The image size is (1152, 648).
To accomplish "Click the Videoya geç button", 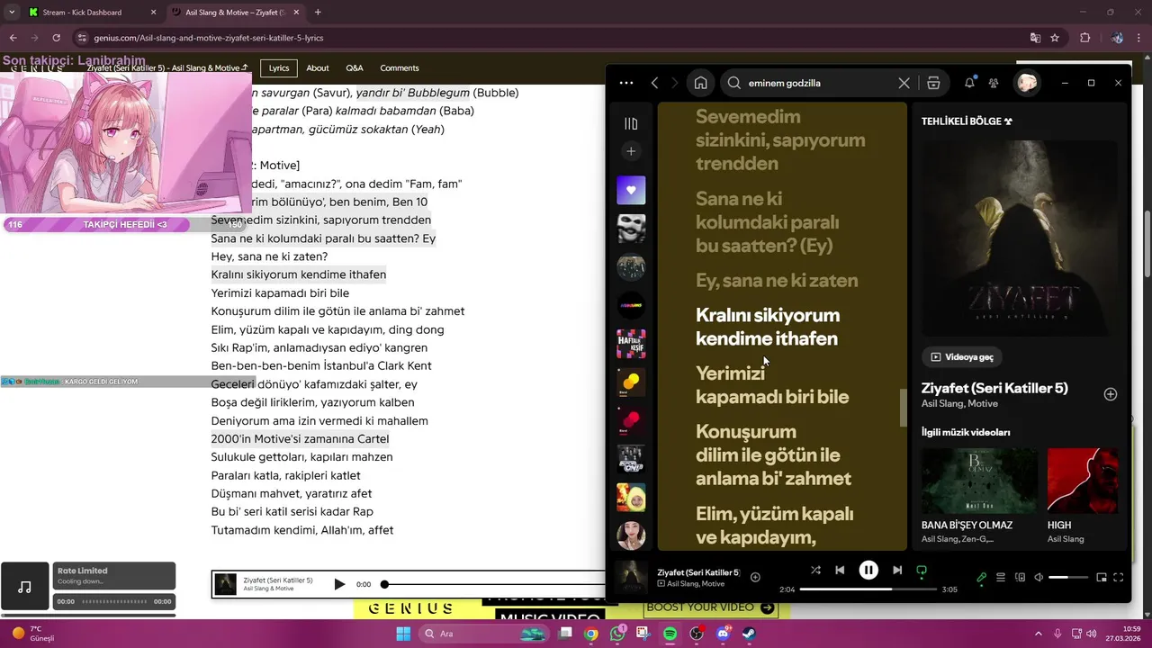I will pos(962,357).
